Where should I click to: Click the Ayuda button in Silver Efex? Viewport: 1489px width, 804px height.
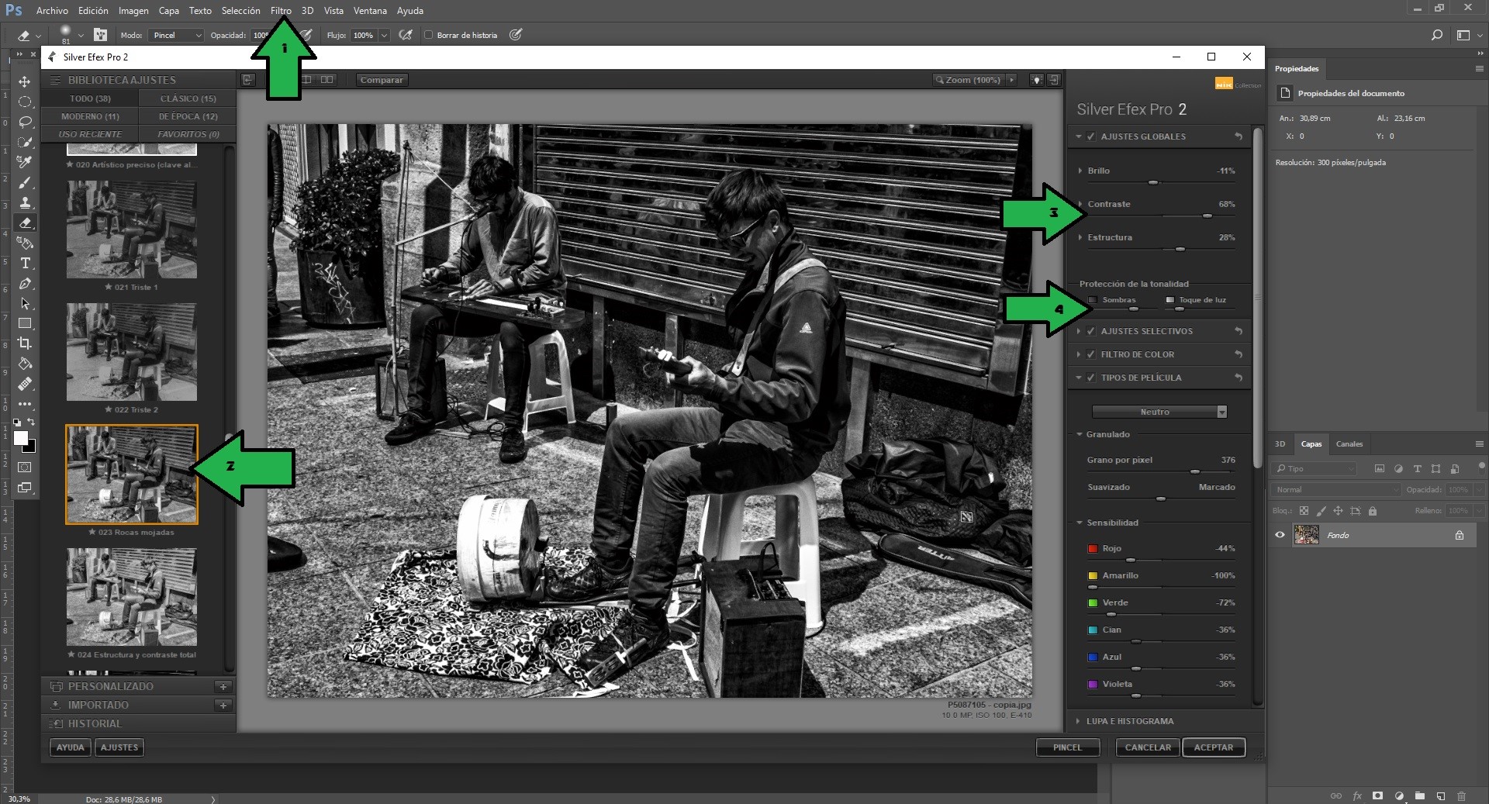pyautogui.click(x=70, y=747)
